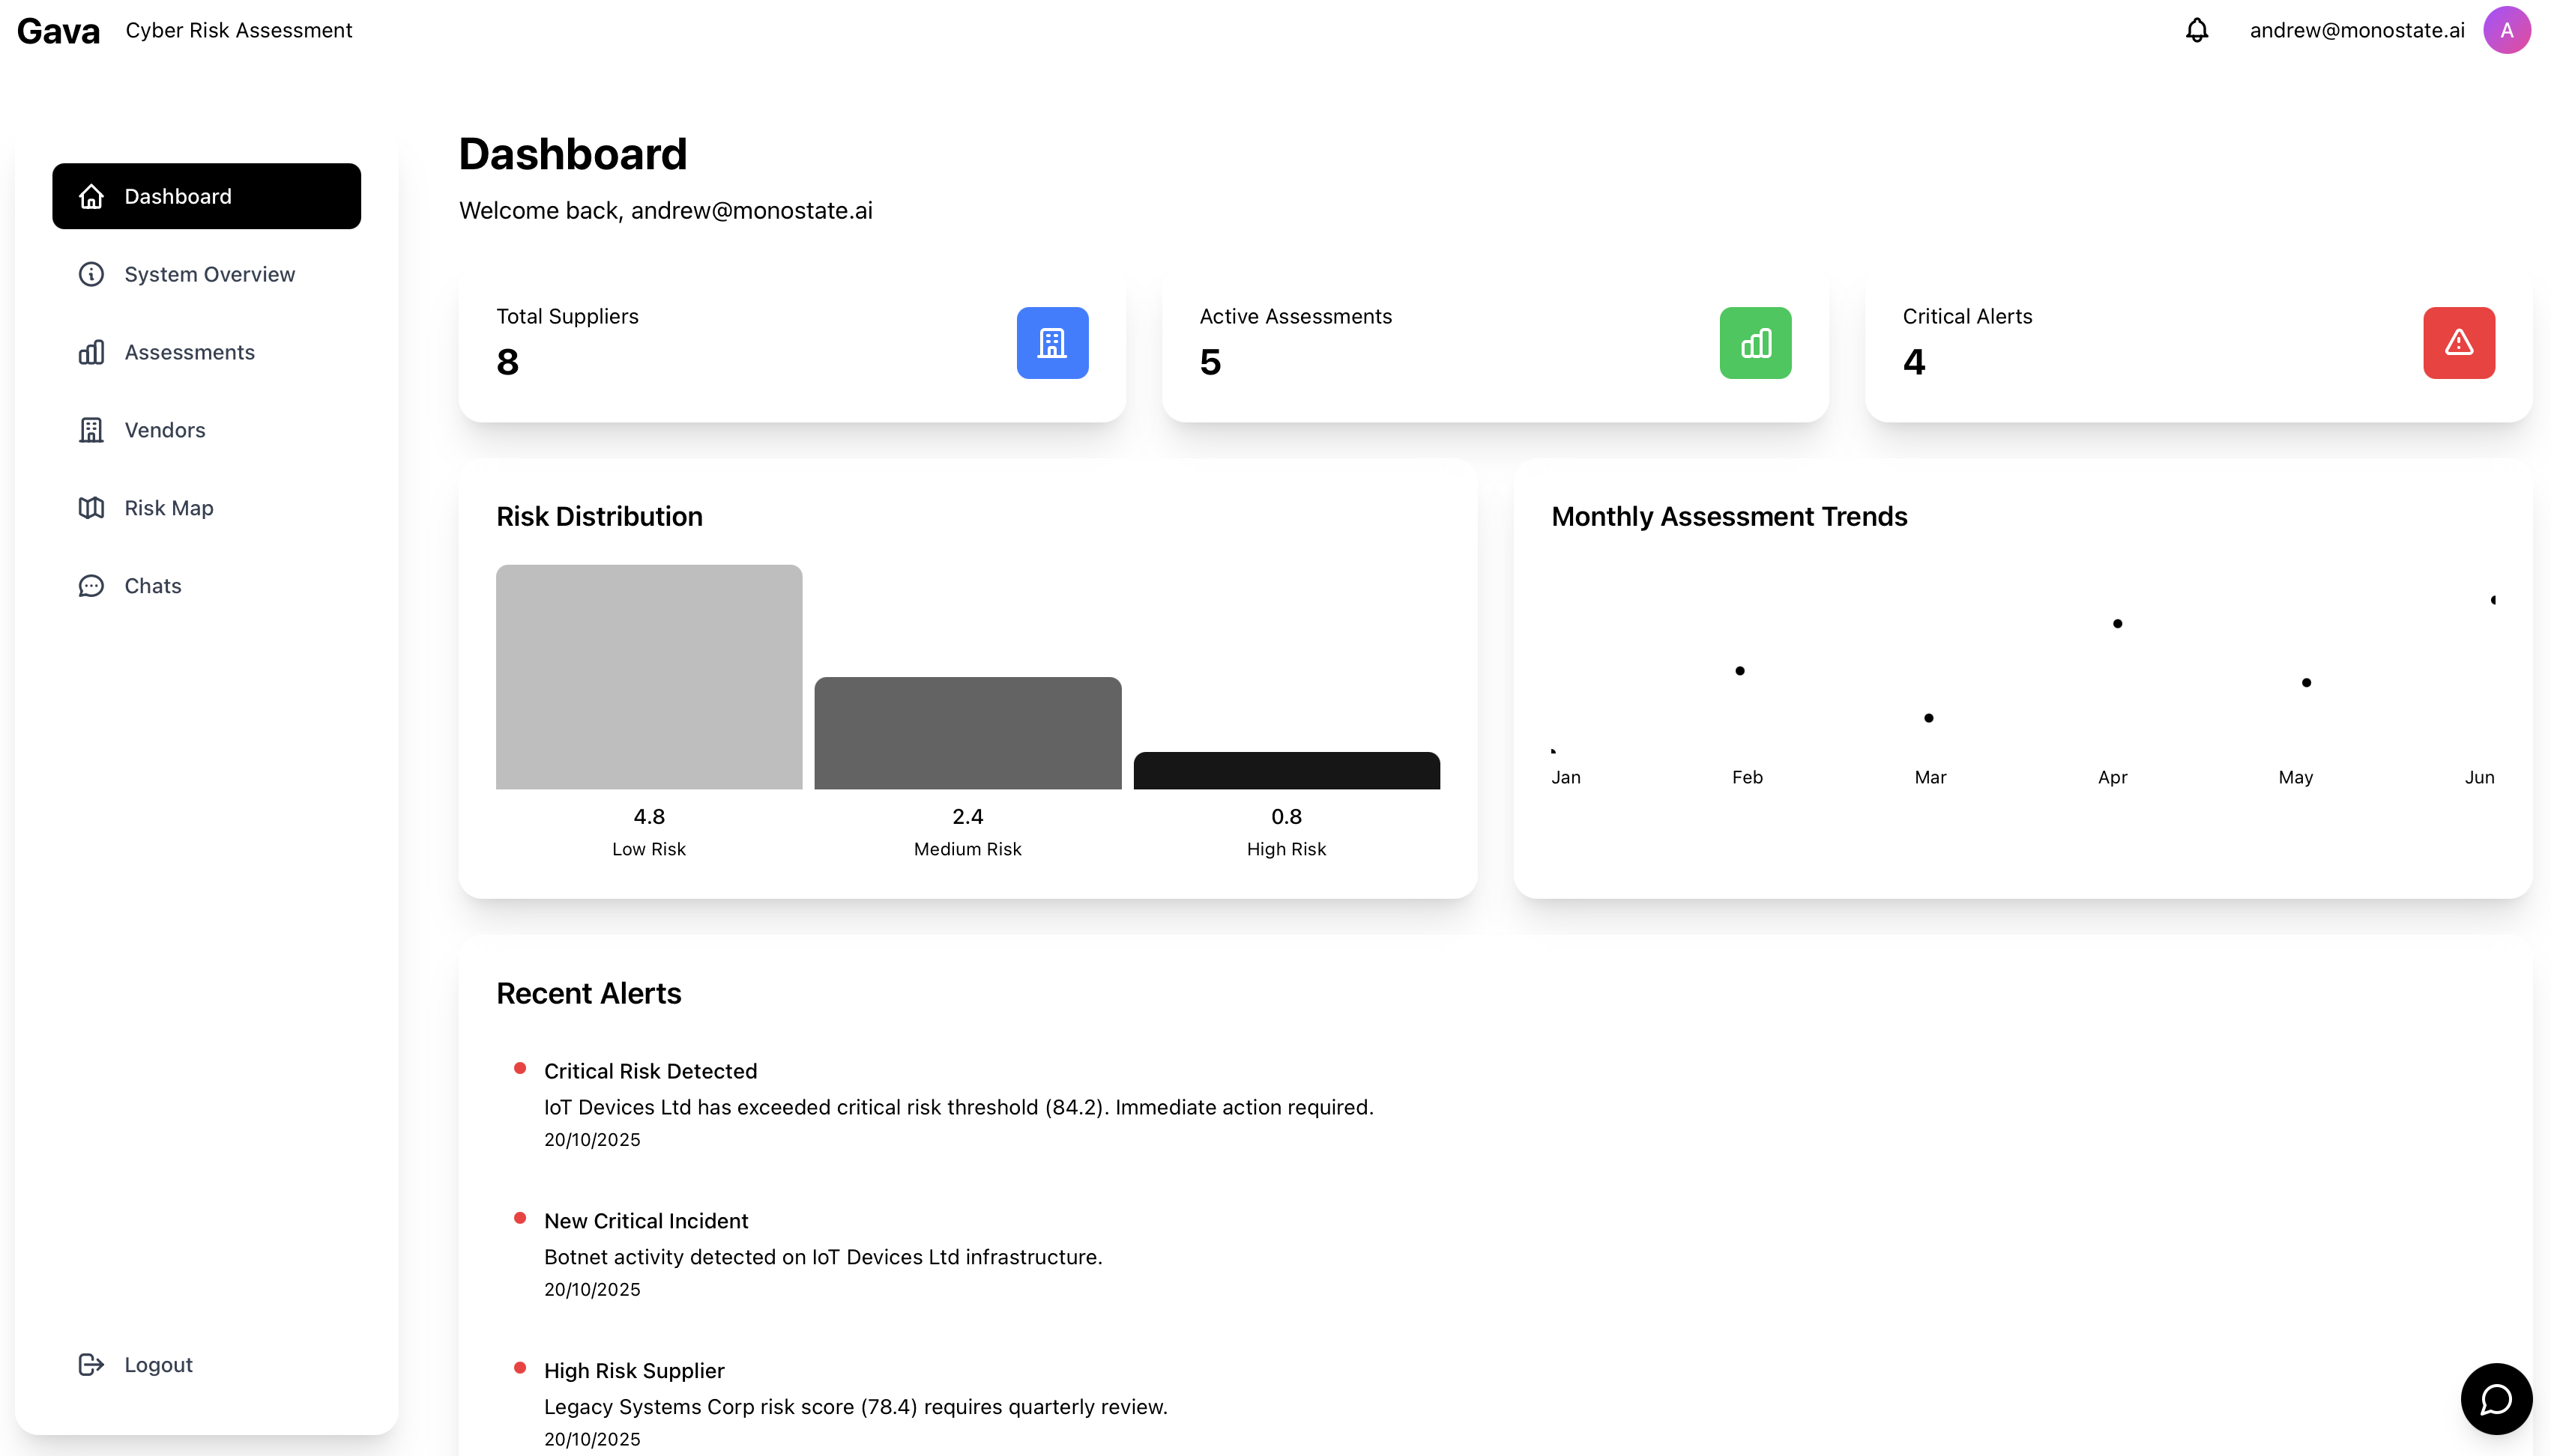This screenshot has width=2551, height=1456.
Task: Open Chats from the sidebar
Action: click(x=152, y=586)
